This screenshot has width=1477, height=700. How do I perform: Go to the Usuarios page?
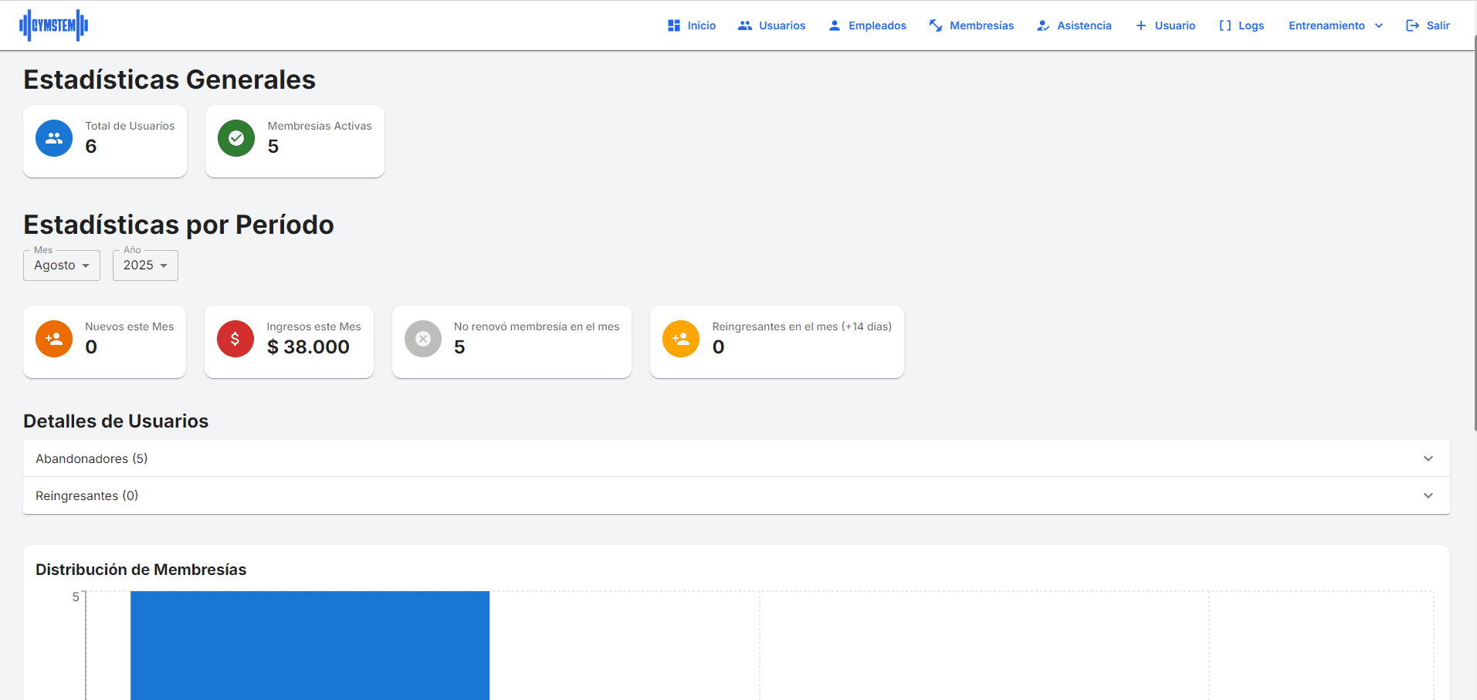pos(772,25)
